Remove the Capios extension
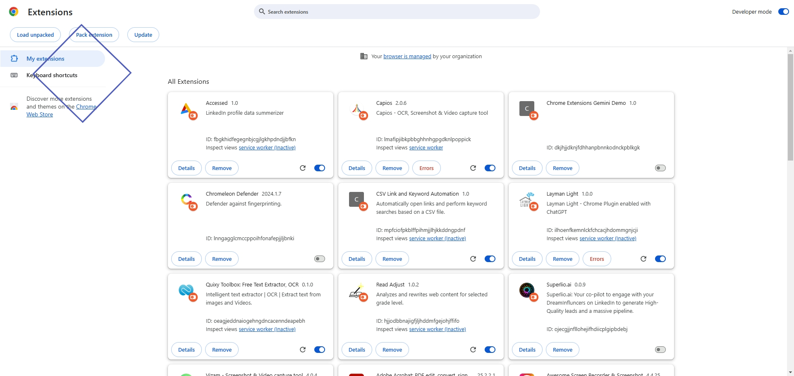The width and height of the screenshot is (794, 376). pyautogui.click(x=392, y=168)
